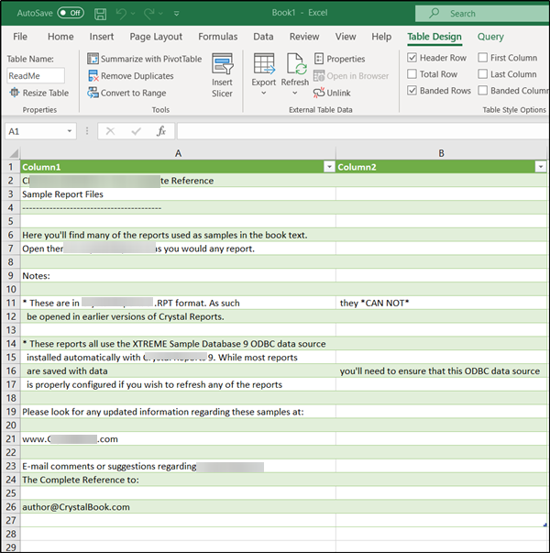550x553 pixels.
Task: Open Column1 filter dropdown
Action: 329,167
